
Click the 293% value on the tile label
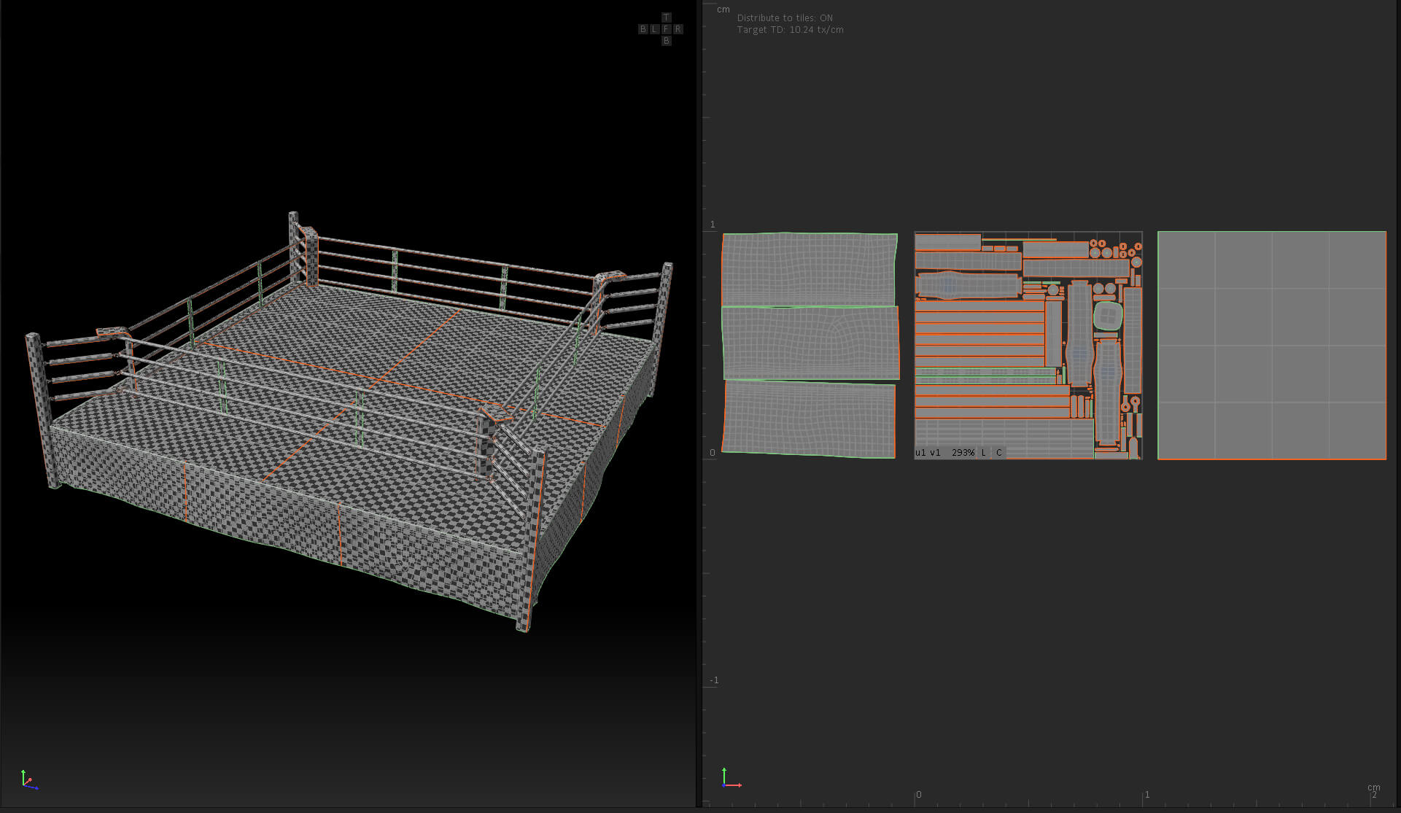click(963, 453)
